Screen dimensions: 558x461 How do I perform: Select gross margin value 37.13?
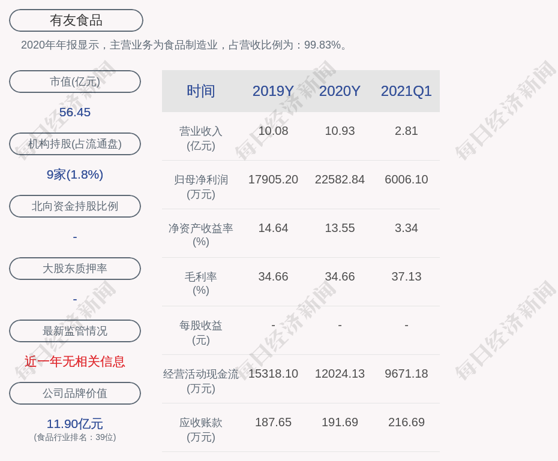pyautogui.click(x=406, y=276)
